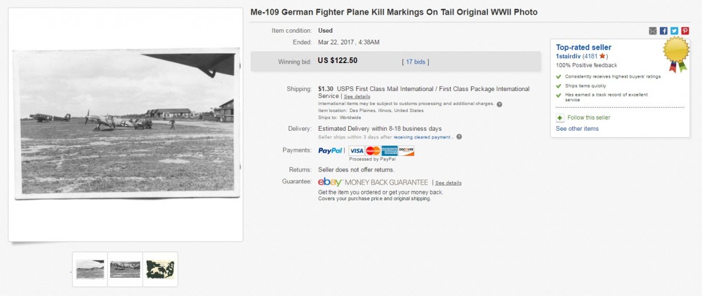
Task: Click the red feedback star icon
Action: [602, 56]
